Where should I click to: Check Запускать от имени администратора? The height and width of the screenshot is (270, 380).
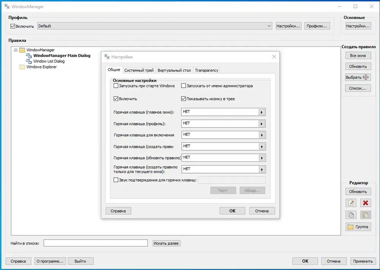click(184, 86)
